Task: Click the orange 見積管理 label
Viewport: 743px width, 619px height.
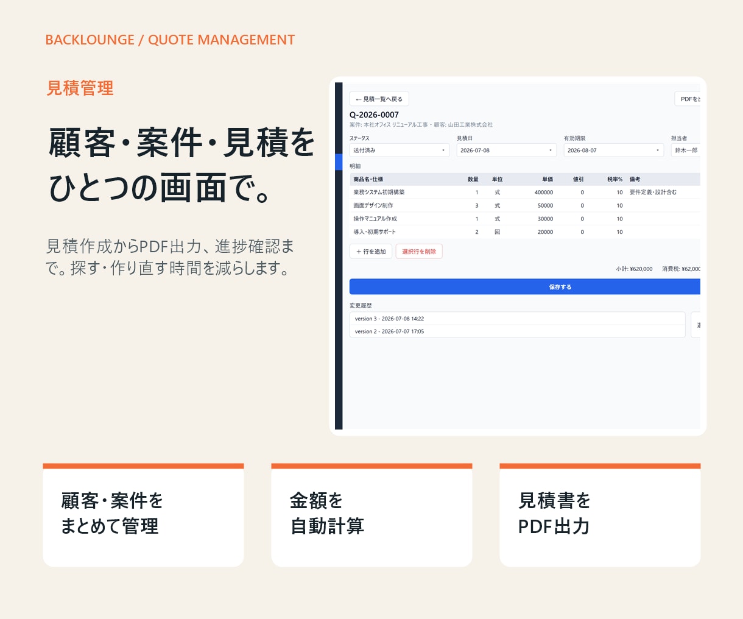Action: pos(80,88)
